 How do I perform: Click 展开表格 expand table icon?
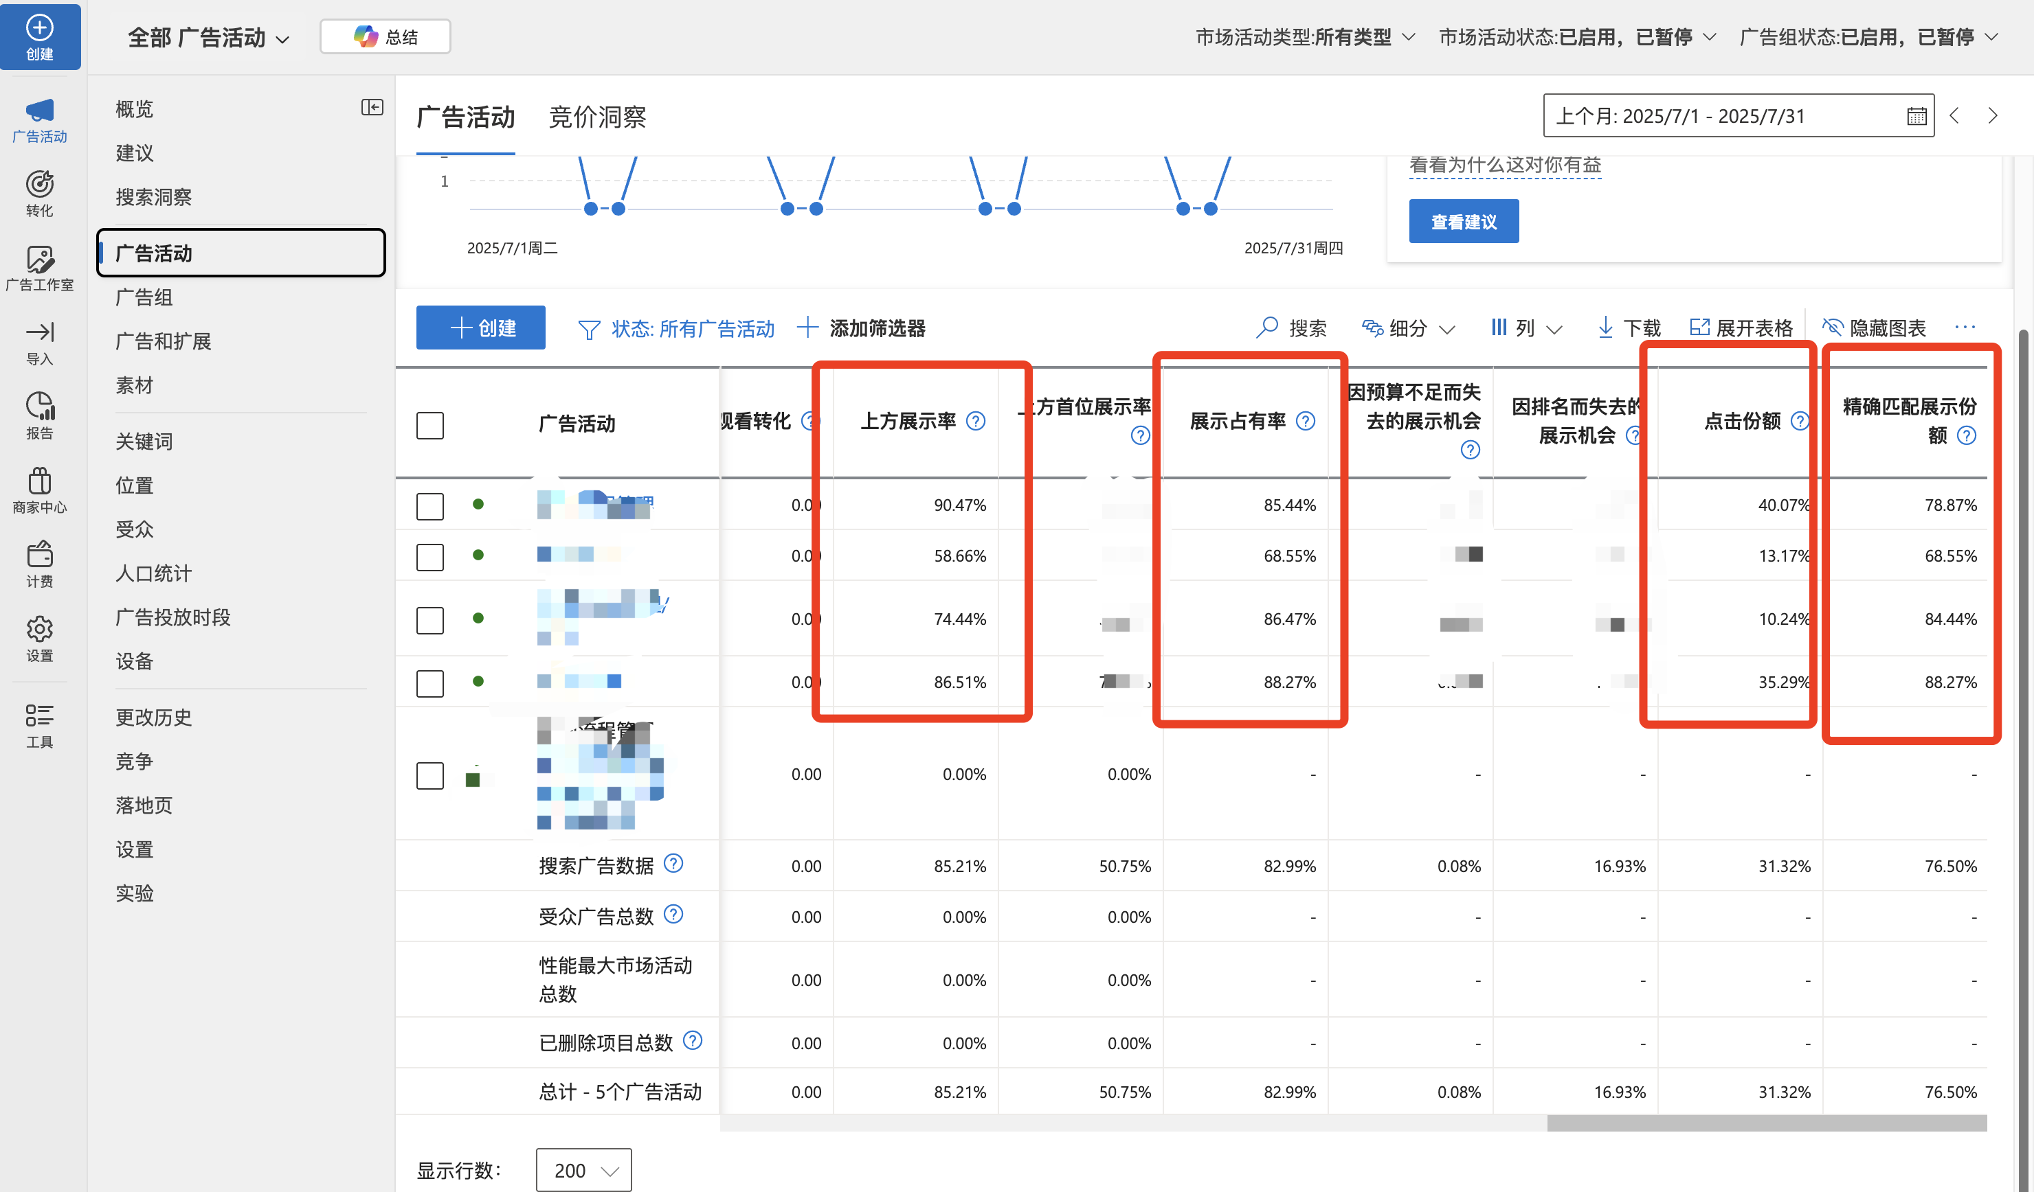[1699, 328]
